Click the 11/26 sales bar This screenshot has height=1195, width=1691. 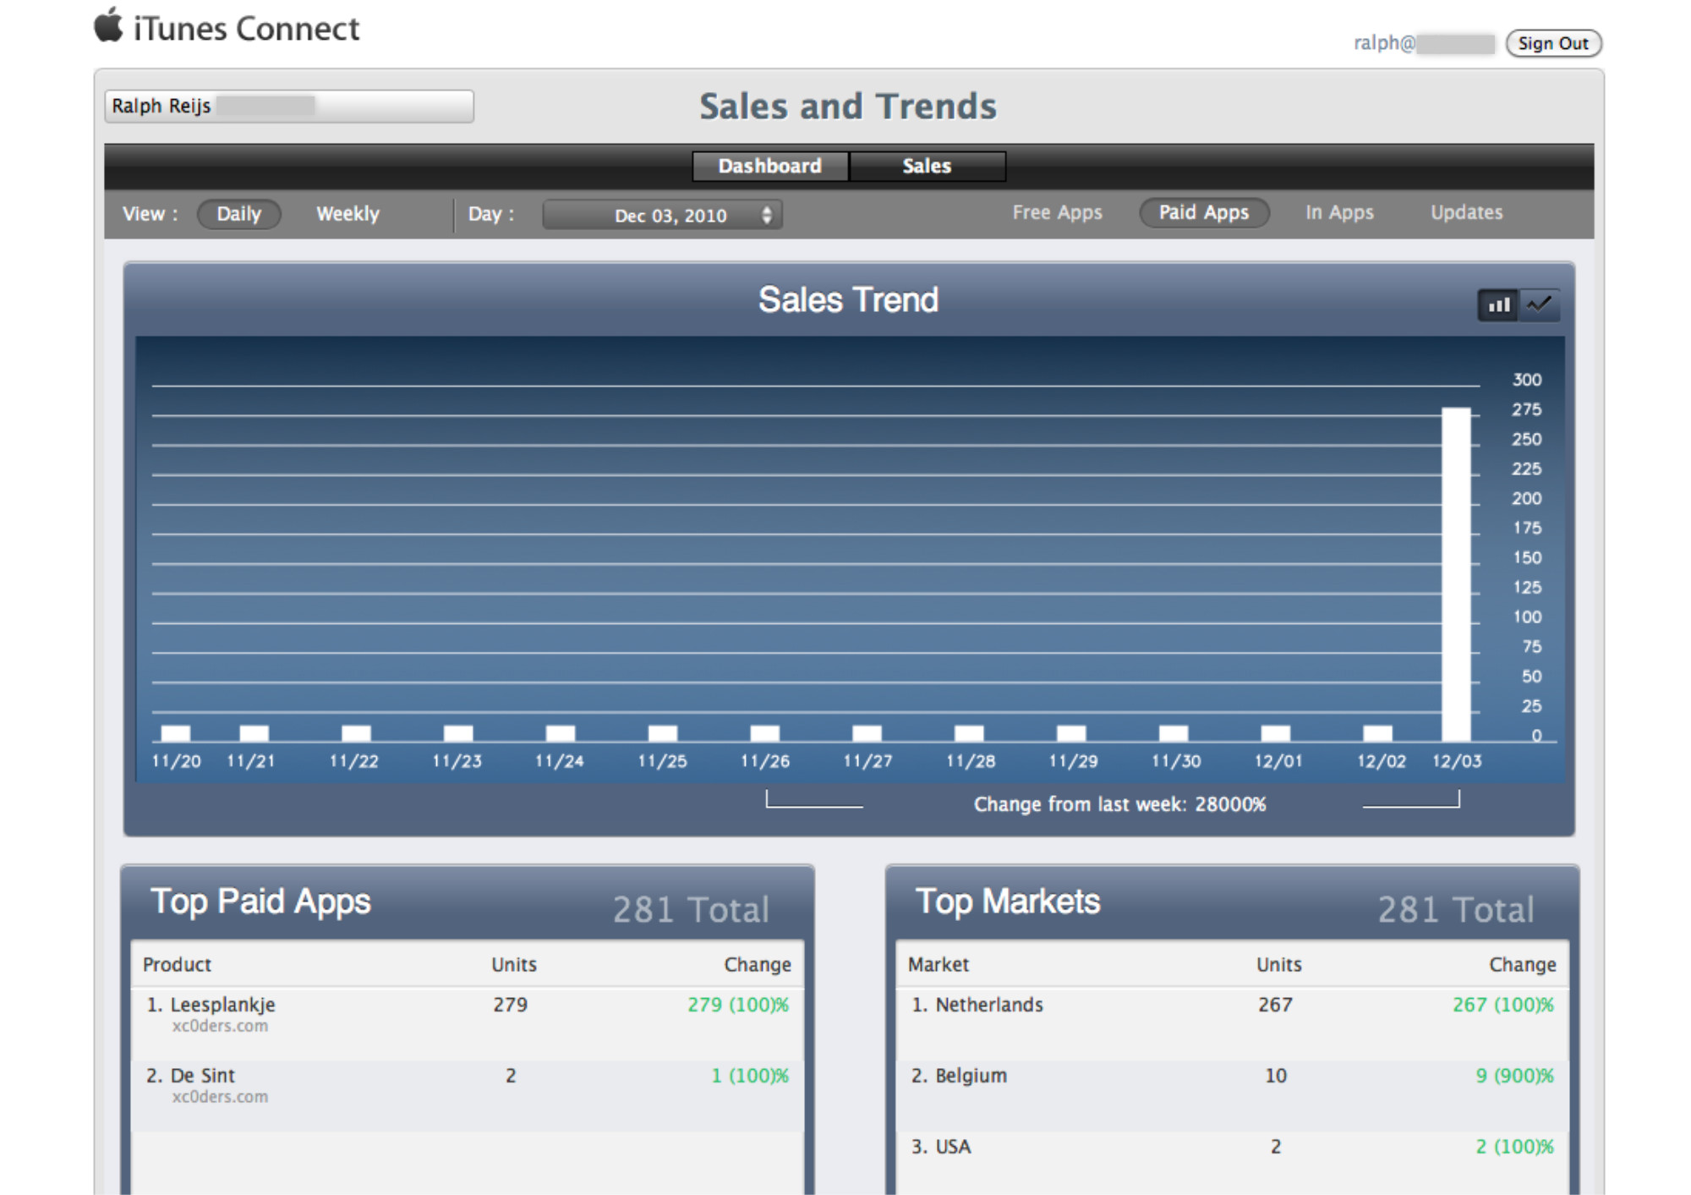(764, 733)
